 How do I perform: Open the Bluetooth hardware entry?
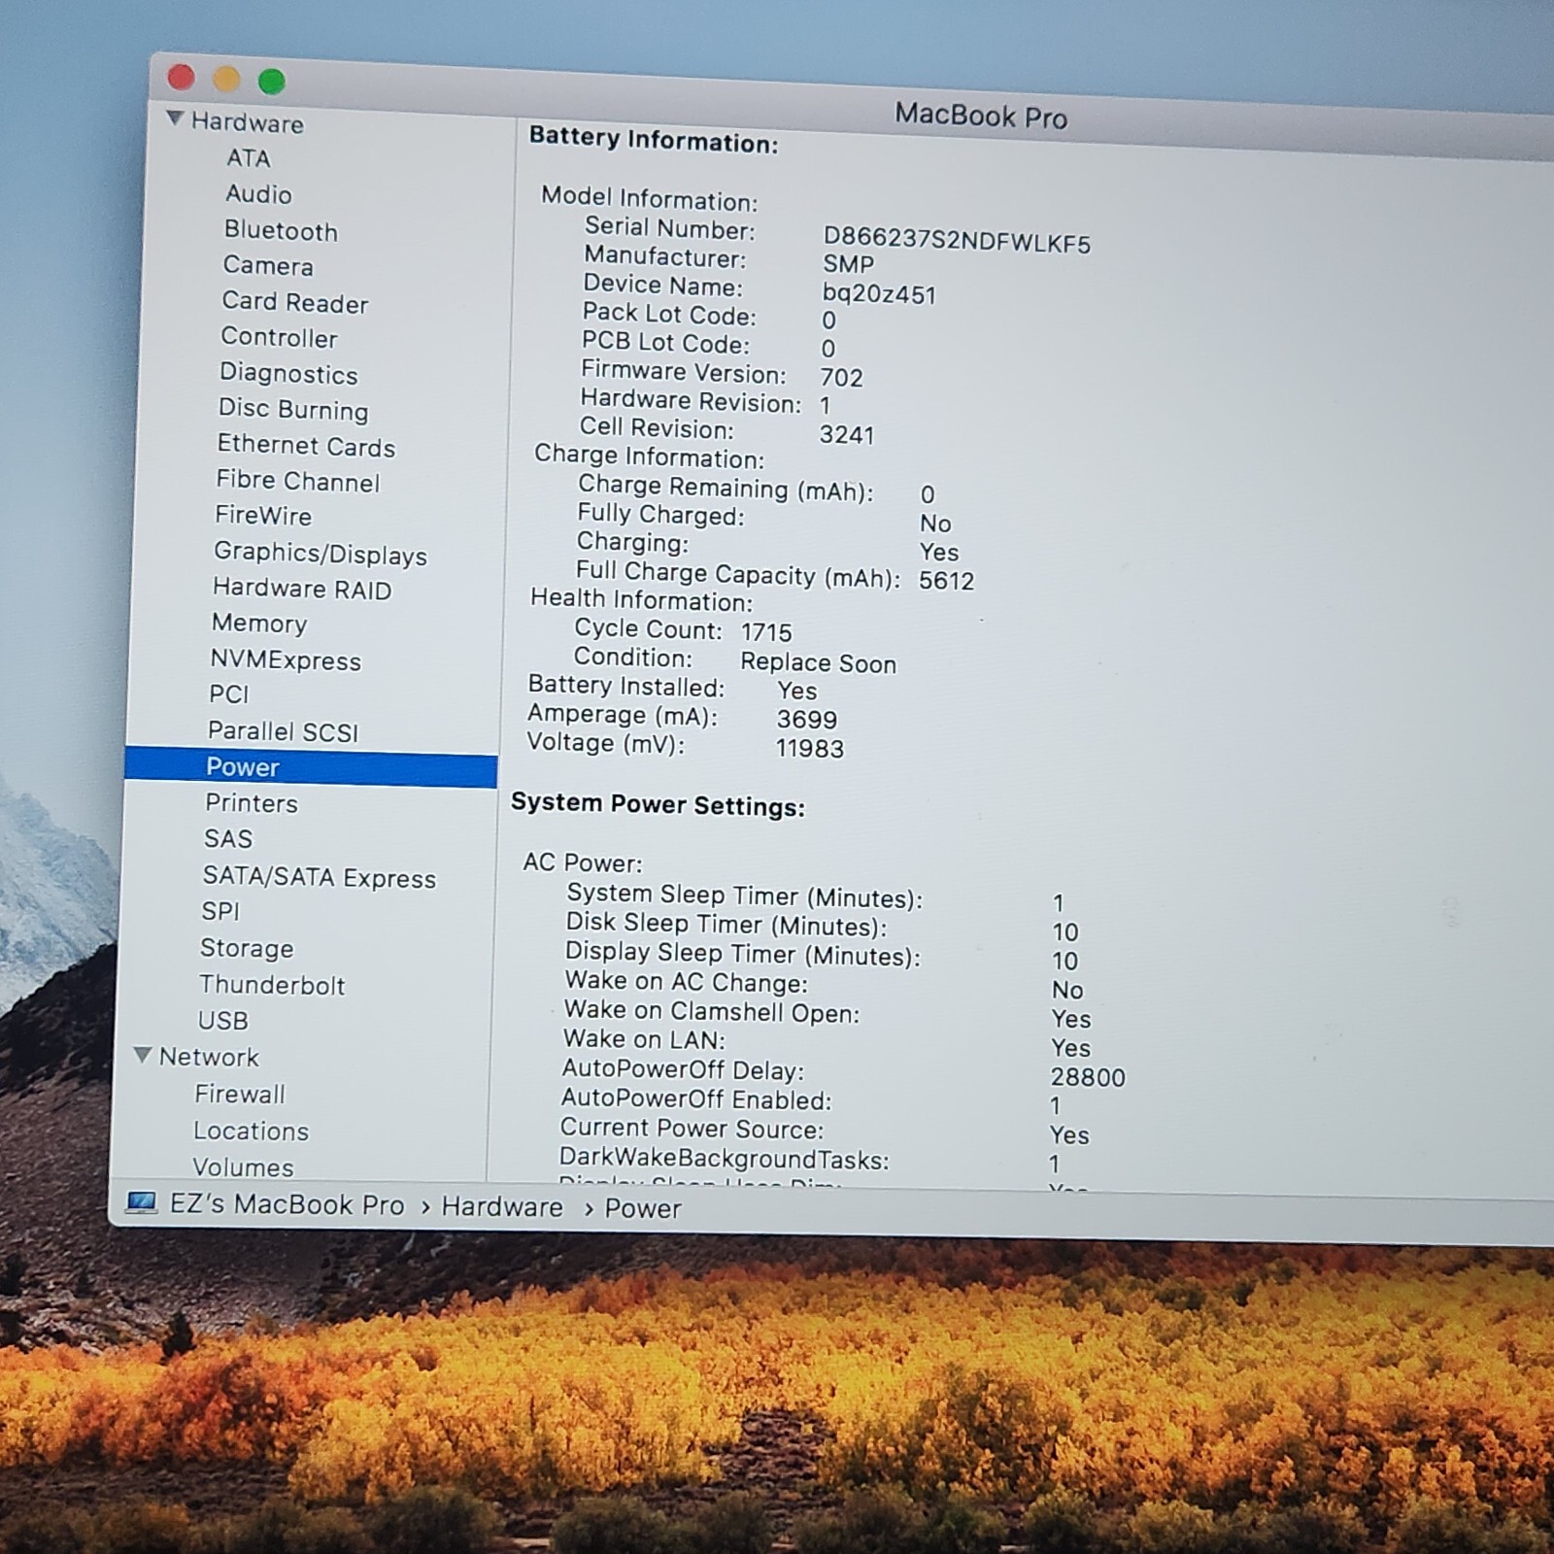tap(281, 230)
